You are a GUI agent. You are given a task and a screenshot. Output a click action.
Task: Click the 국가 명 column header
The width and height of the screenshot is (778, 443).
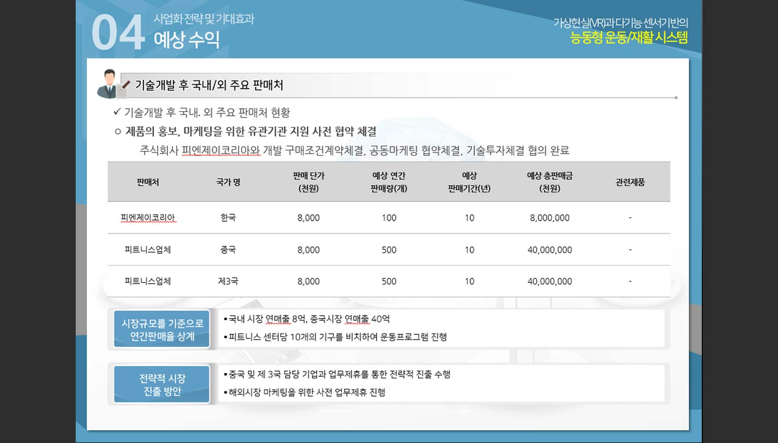(228, 182)
